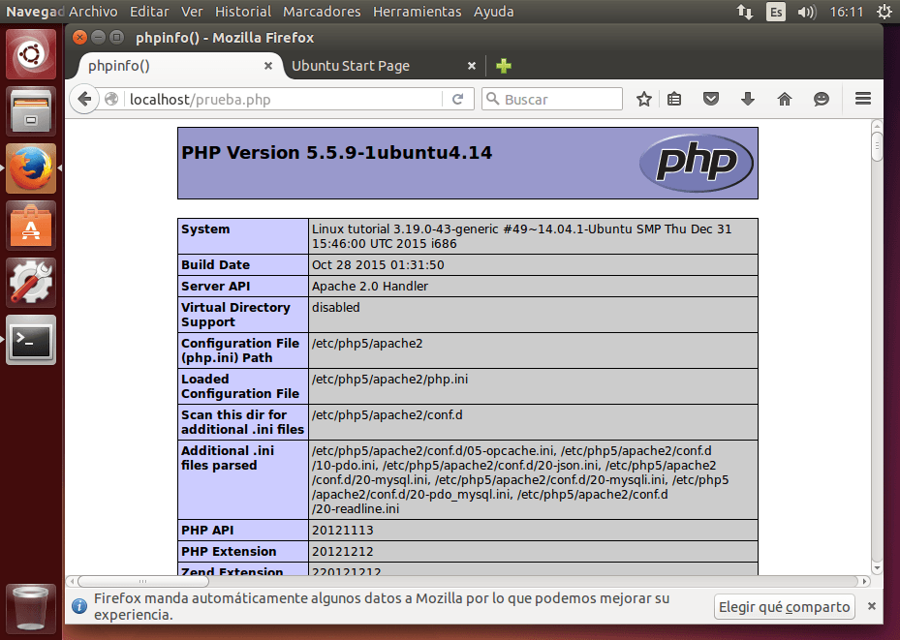This screenshot has width=900, height=640.
Task: Click the Firefox icon in the launcher
Action: point(31,168)
